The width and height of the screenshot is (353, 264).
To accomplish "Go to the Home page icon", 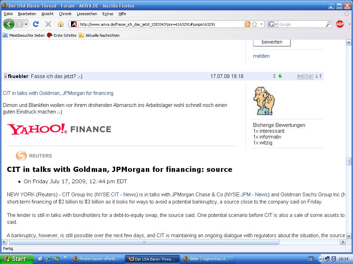I will tap(60, 24).
